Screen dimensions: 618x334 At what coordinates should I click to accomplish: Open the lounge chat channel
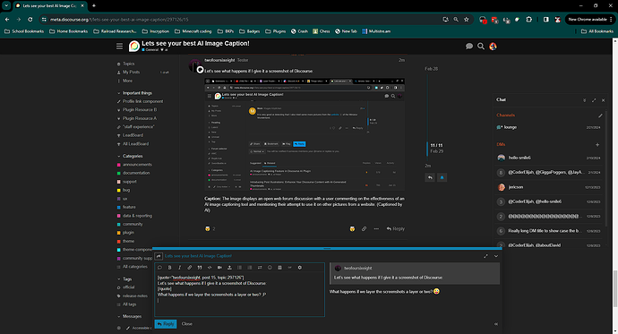[549, 127]
